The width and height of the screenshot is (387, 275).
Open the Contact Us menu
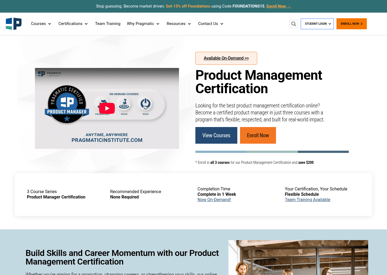point(210,24)
